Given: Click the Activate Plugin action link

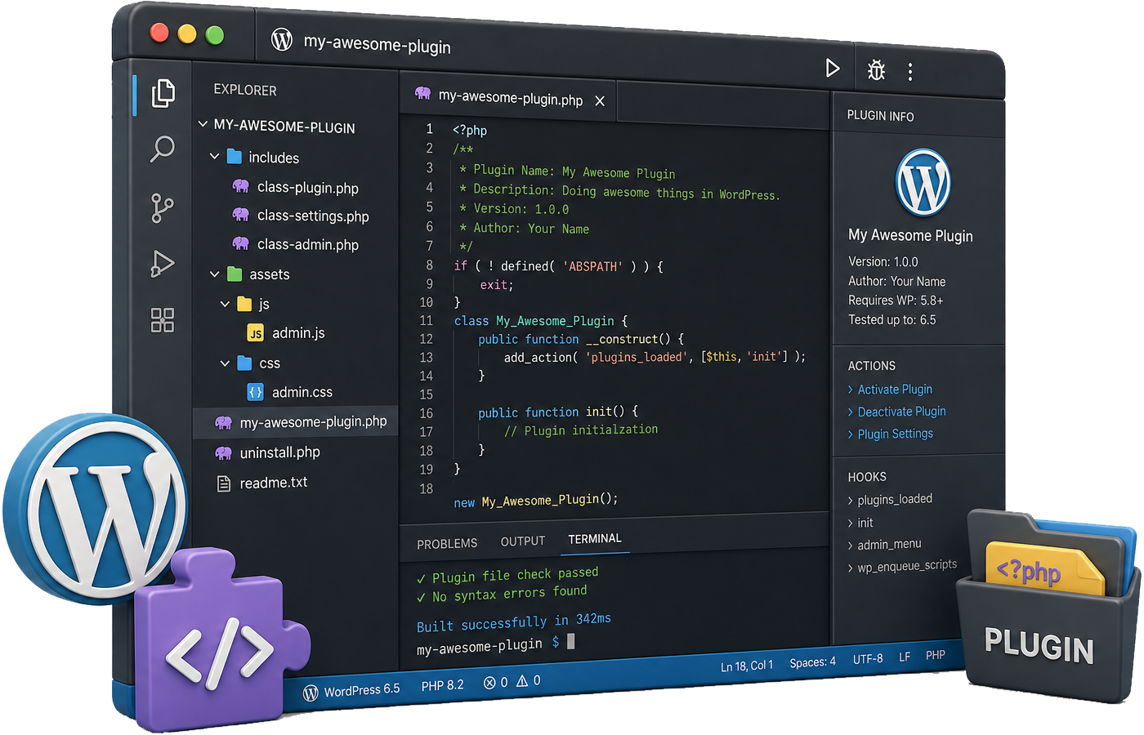Looking at the screenshot, I should pyautogui.click(x=895, y=390).
